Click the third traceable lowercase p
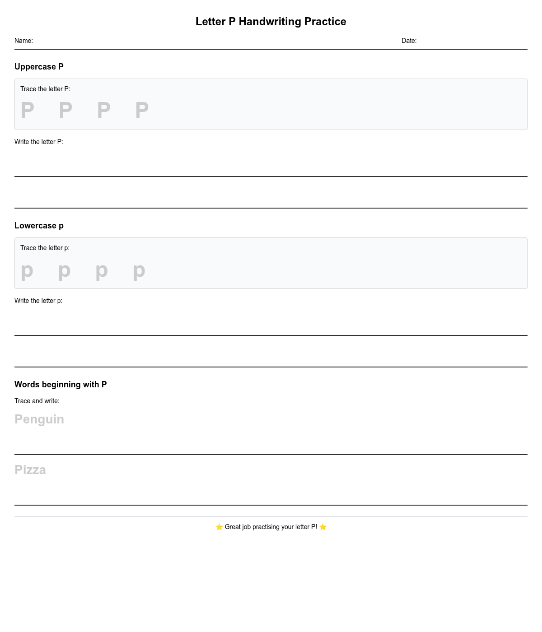The image size is (542, 632). 102,270
